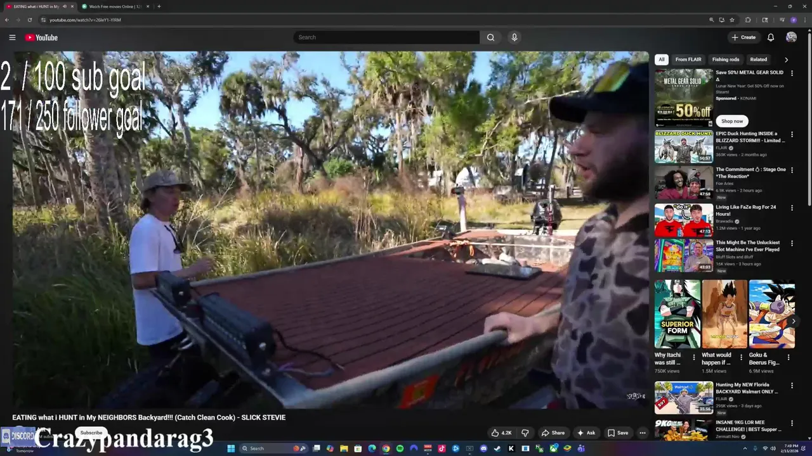Open Chrome profile avatar
The image size is (812, 456).
[794, 20]
